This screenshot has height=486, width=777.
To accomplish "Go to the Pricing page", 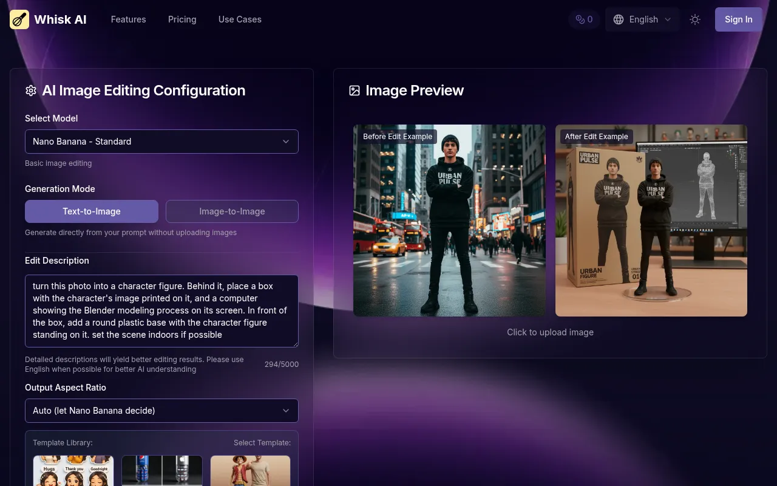I will pyautogui.click(x=182, y=19).
